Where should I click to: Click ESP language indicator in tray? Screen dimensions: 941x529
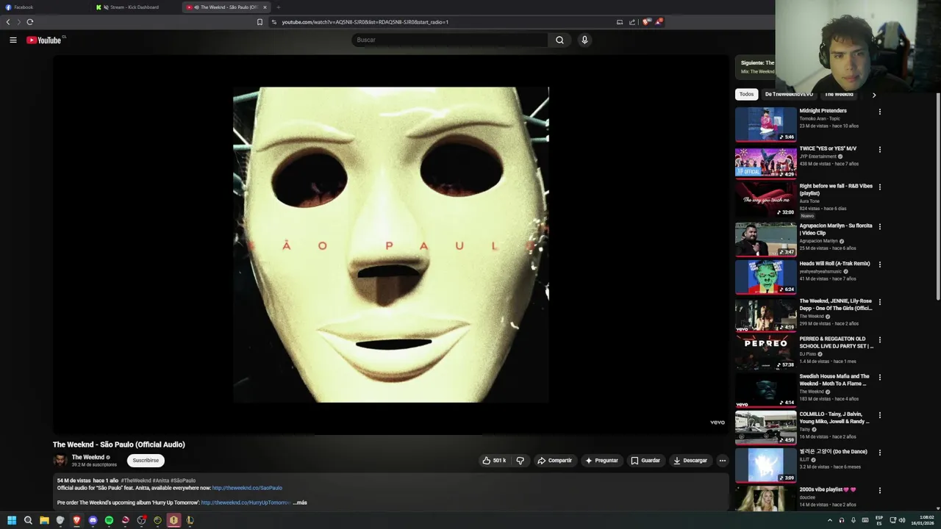879,520
